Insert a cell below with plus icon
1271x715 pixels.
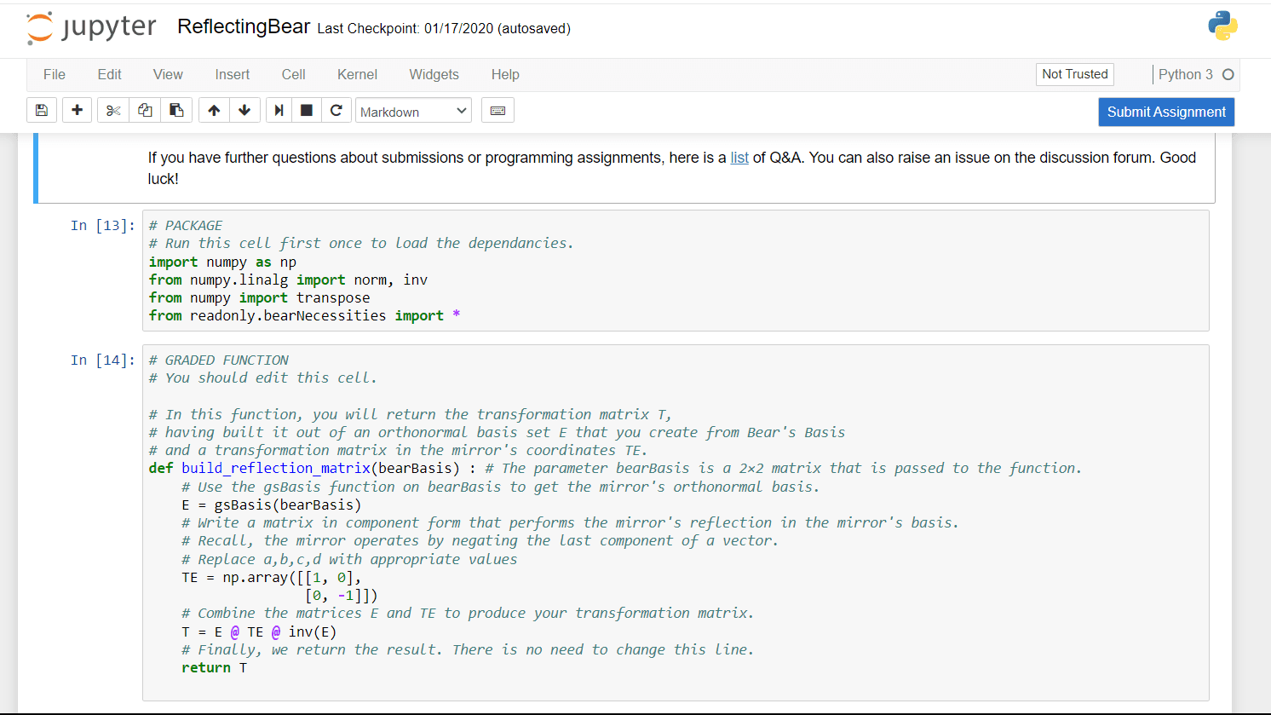77,111
